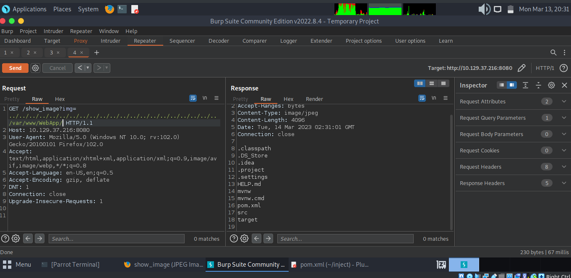Go to next match in Request search
Viewport: 571px width, 278px height.
click(39, 239)
